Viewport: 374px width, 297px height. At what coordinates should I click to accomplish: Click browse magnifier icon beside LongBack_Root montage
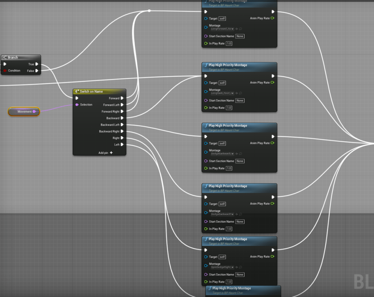[x=241, y=93]
